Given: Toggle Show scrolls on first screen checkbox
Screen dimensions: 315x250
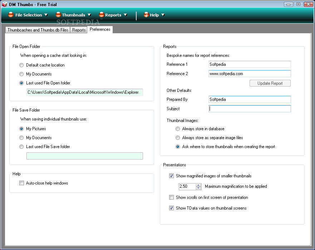Looking at the screenshot, I should 171,197.
